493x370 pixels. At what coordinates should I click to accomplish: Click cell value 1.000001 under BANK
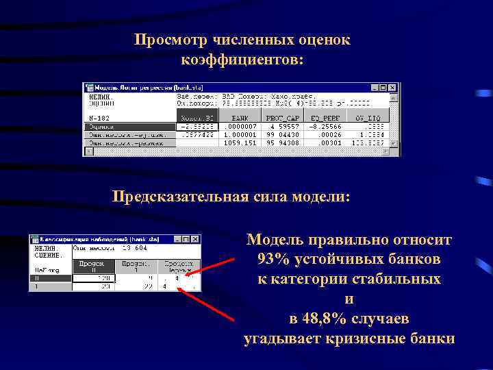click(240, 135)
